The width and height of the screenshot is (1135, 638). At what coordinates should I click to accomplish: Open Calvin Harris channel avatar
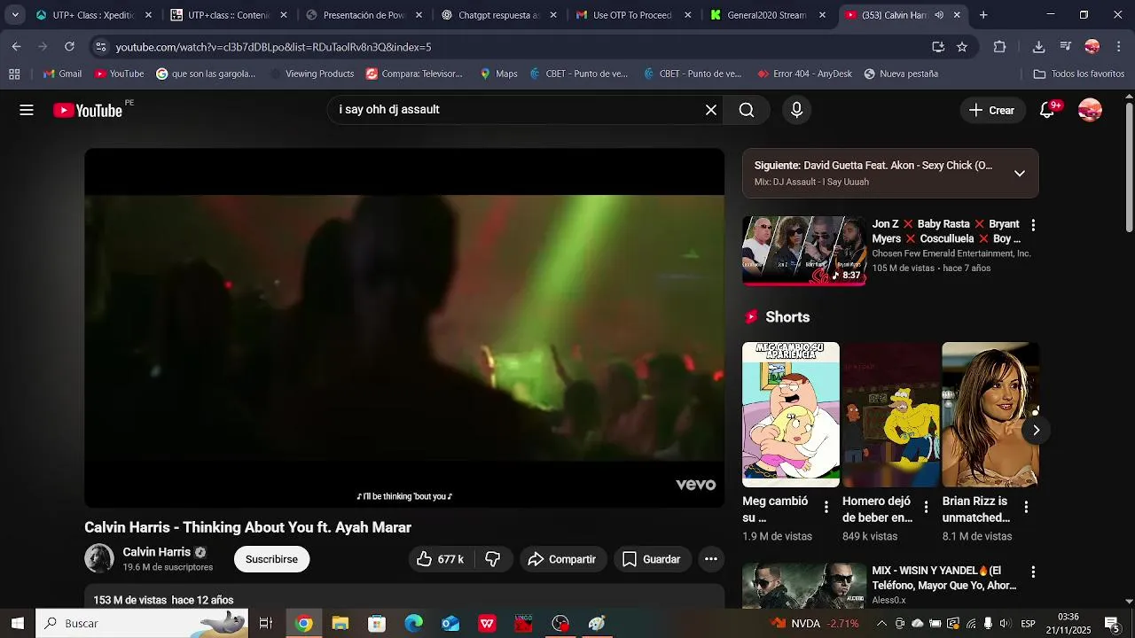[x=99, y=558]
